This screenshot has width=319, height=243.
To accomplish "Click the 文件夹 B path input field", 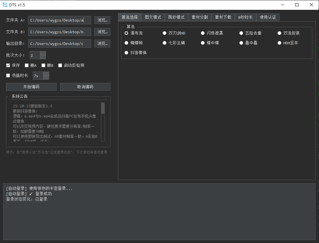I will tap(60, 32).
